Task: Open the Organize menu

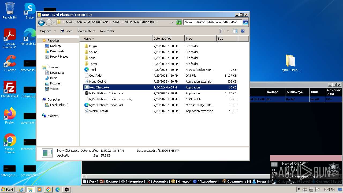Action: pos(48,31)
